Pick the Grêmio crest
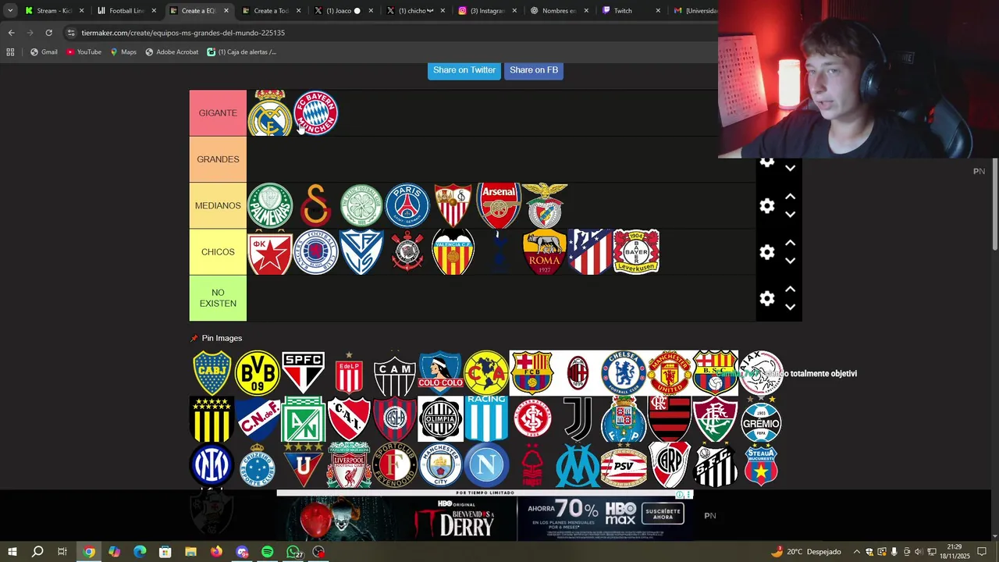Image resolution: width=999 pixels, height=562 pixels. click(761, 419)
